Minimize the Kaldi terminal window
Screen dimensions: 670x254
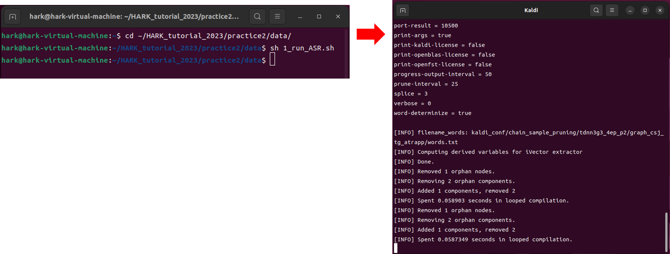click(630, 11)
